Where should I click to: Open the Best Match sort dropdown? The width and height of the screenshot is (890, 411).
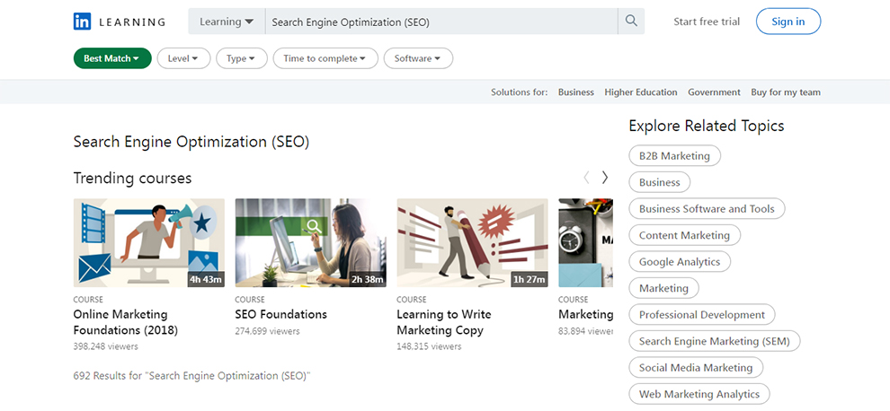[112, 58]
